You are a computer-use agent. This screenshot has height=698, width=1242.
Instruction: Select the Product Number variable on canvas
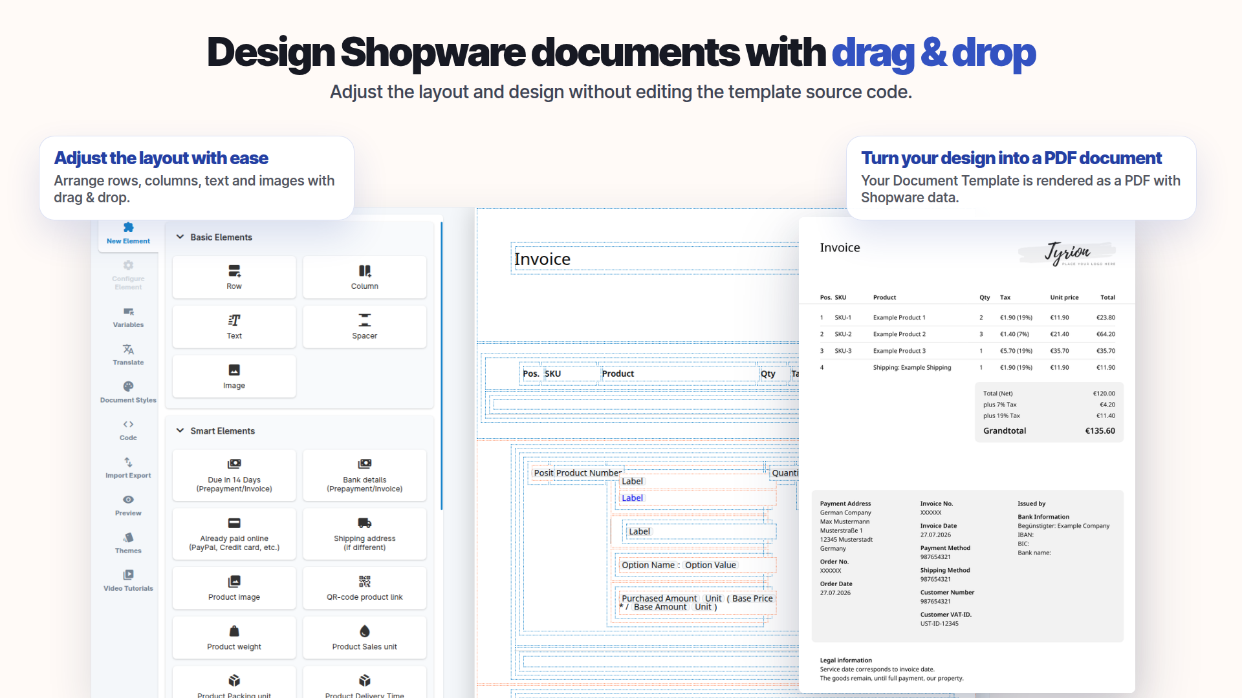(x=589, y=473)
